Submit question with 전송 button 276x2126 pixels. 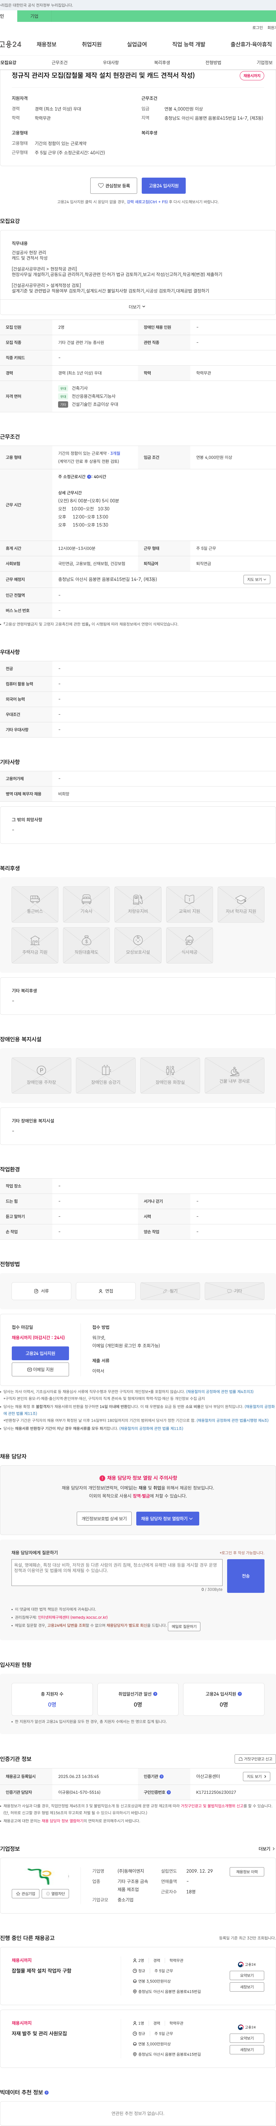pos(246,1576)
